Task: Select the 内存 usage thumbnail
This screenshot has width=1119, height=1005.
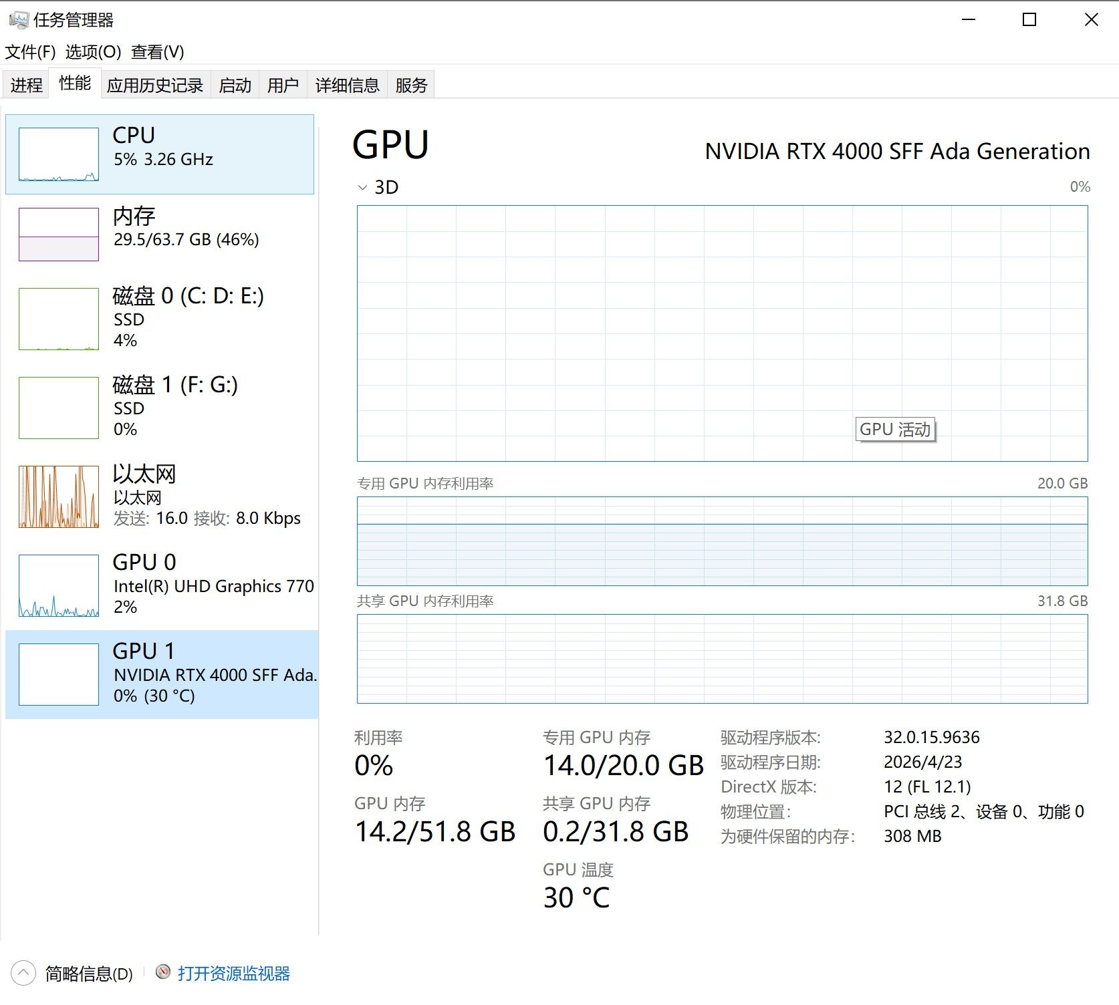Action: pyautogui.click(x=59, y=235)
